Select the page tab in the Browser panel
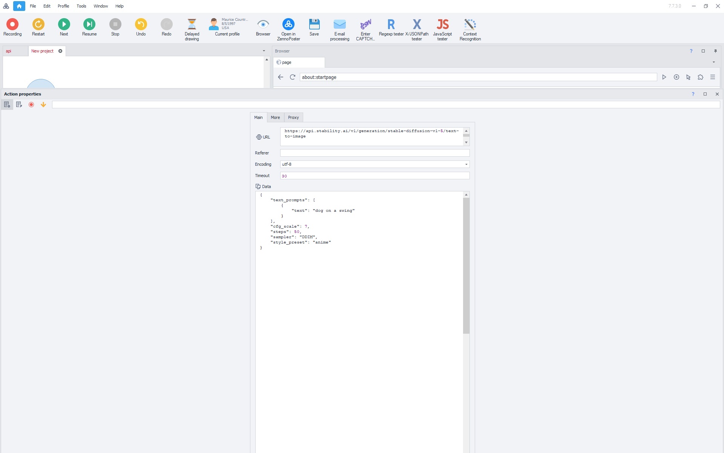Screen dimensions: 724x453 pos(299,62)
